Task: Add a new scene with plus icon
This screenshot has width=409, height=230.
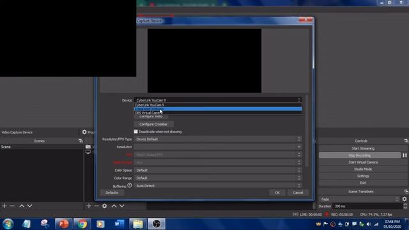Action: pyautogui.click(x=4, y=206)
